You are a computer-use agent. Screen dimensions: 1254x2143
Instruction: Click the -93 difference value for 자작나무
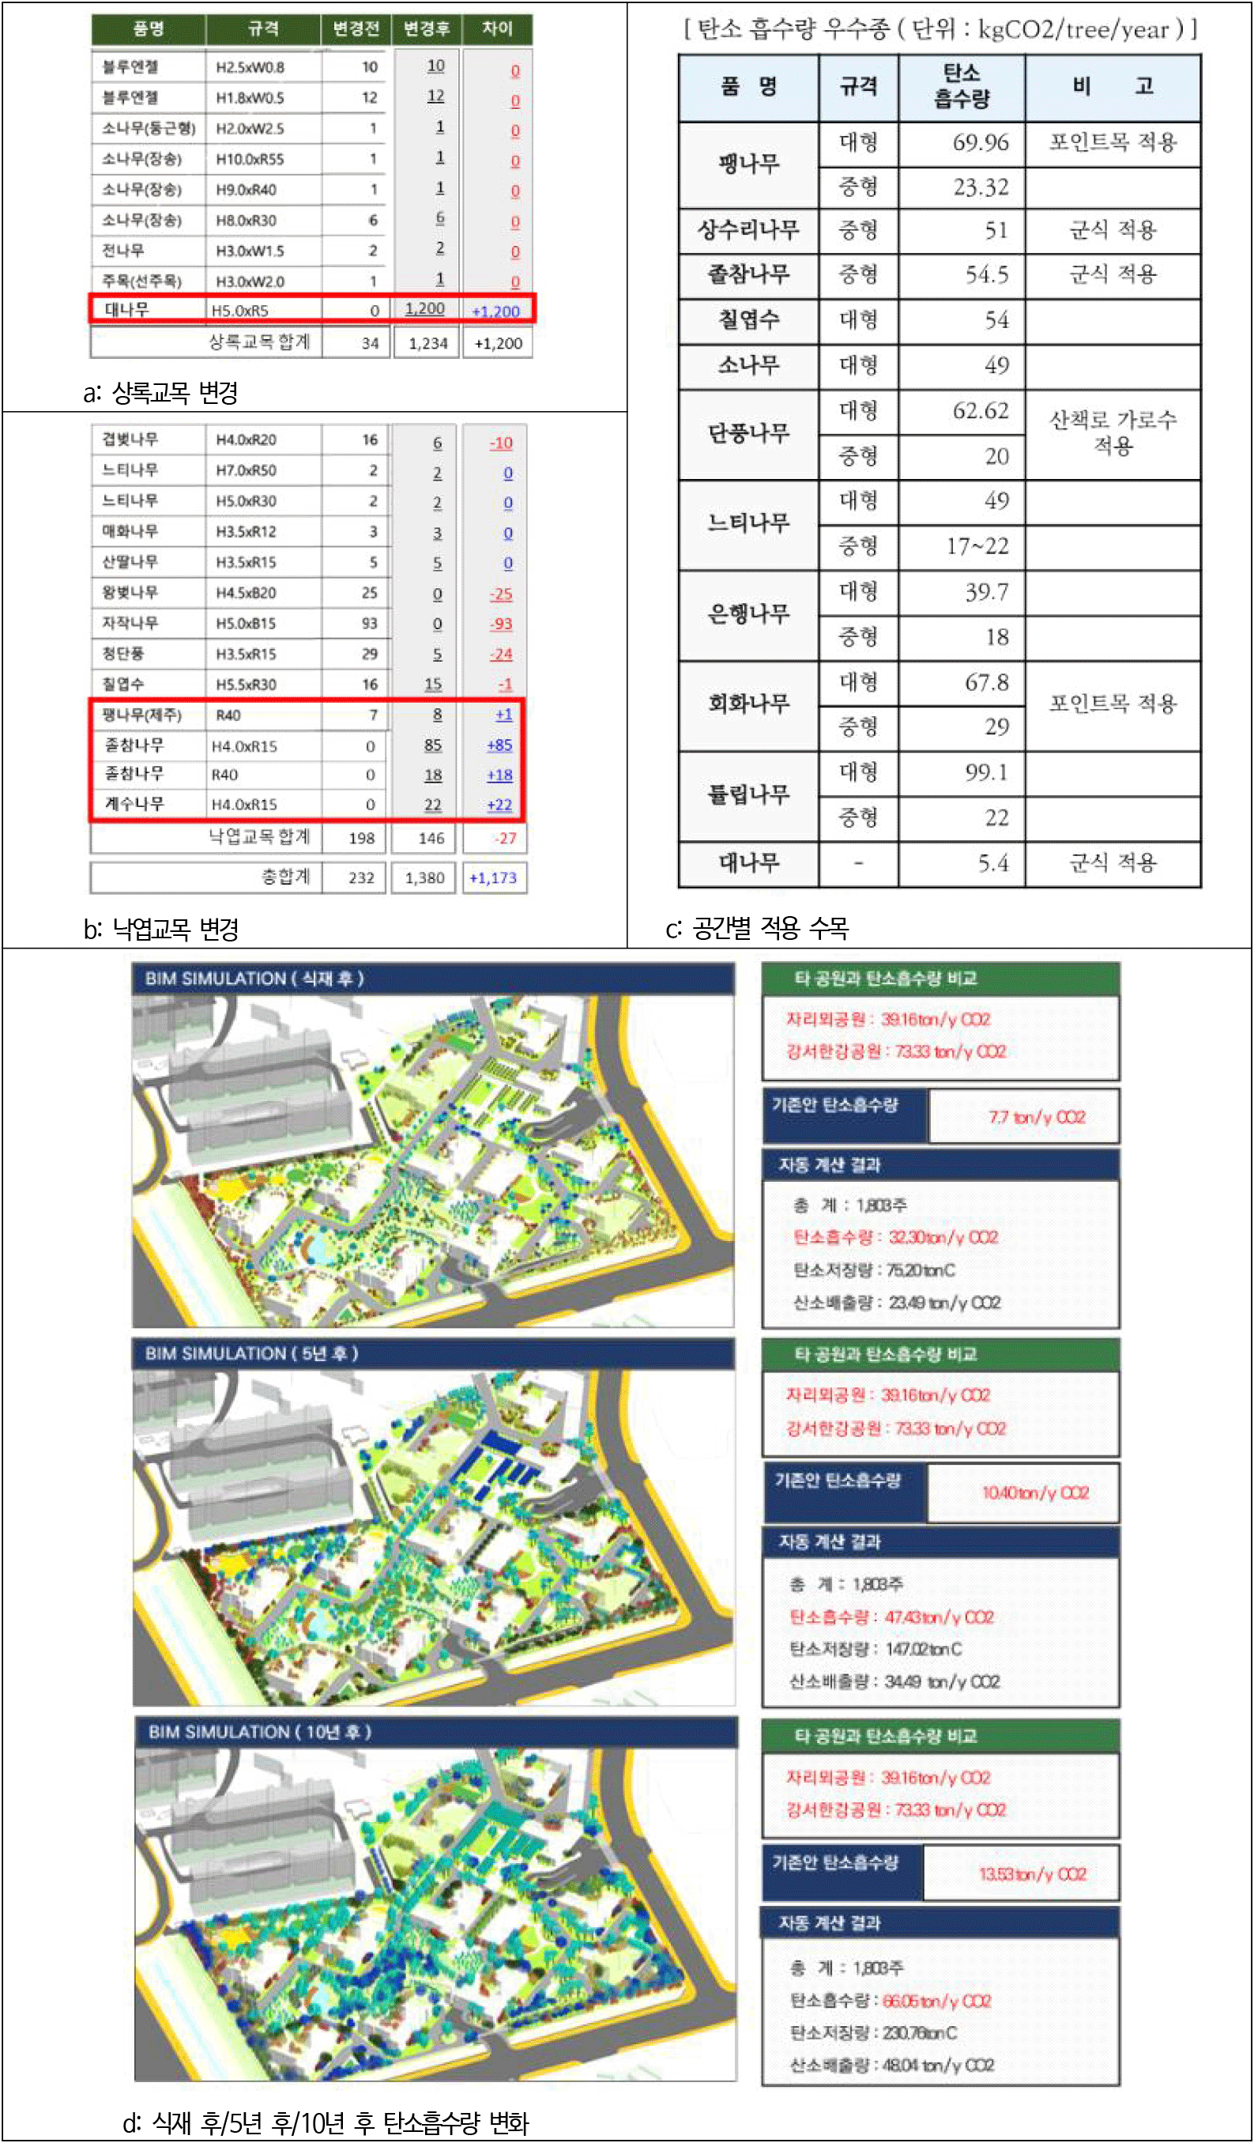[x=501, y=624]
